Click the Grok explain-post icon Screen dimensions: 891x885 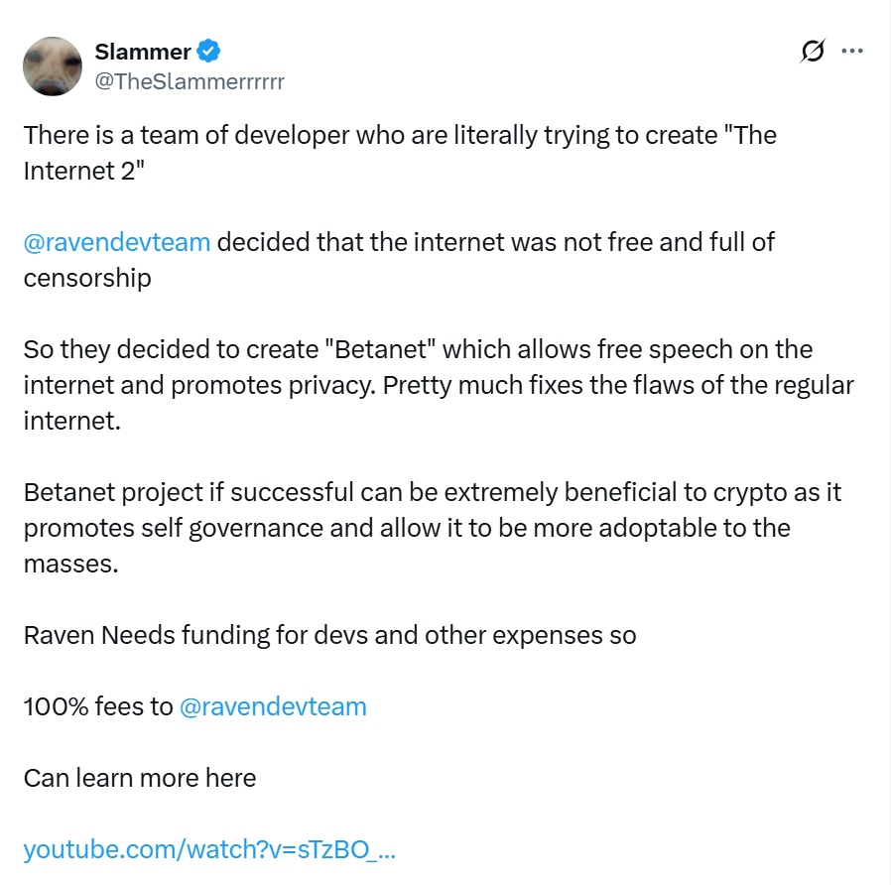pos(813,52)
